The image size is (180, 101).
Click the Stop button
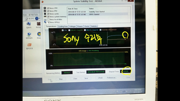coord(61,79)
